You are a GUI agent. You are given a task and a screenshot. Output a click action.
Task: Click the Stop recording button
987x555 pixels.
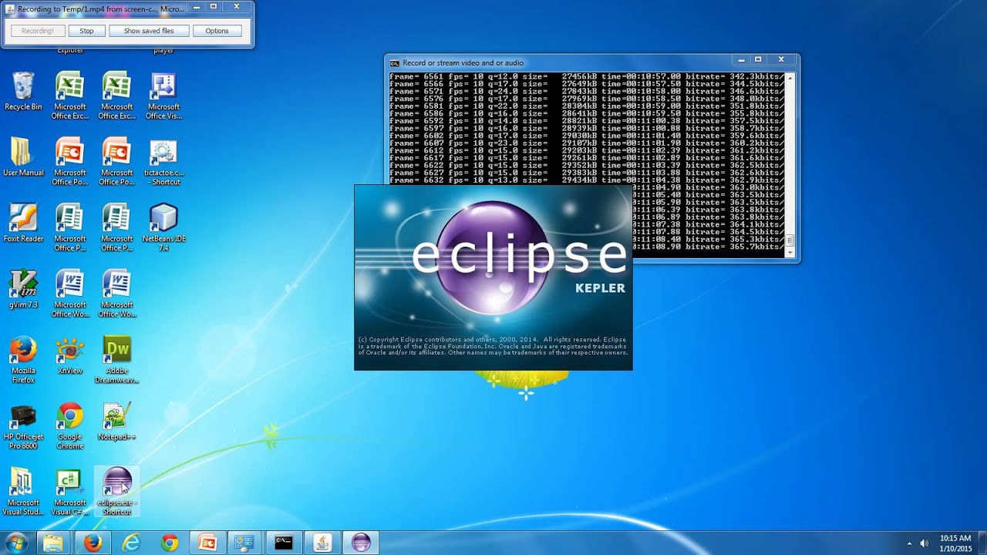click(x=86, y=31)
